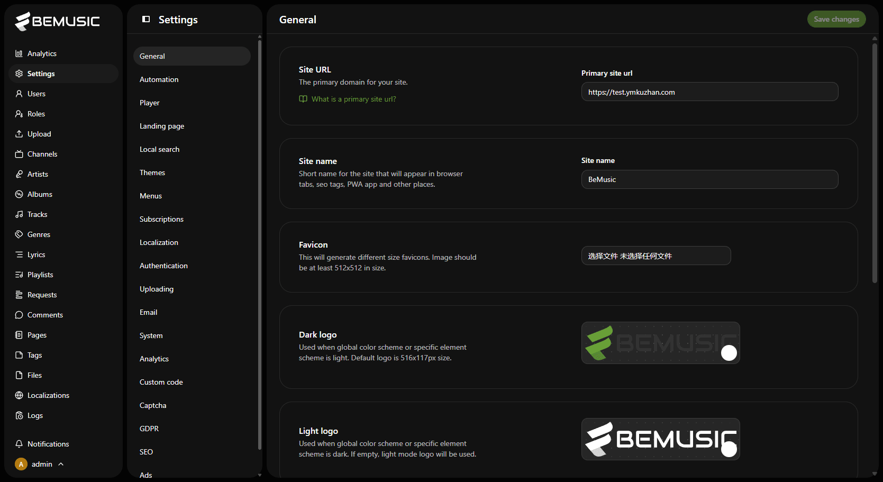Open the Files admin page
Screen dimensions: 883x482
pyautogui.click(x=63, y=375)
